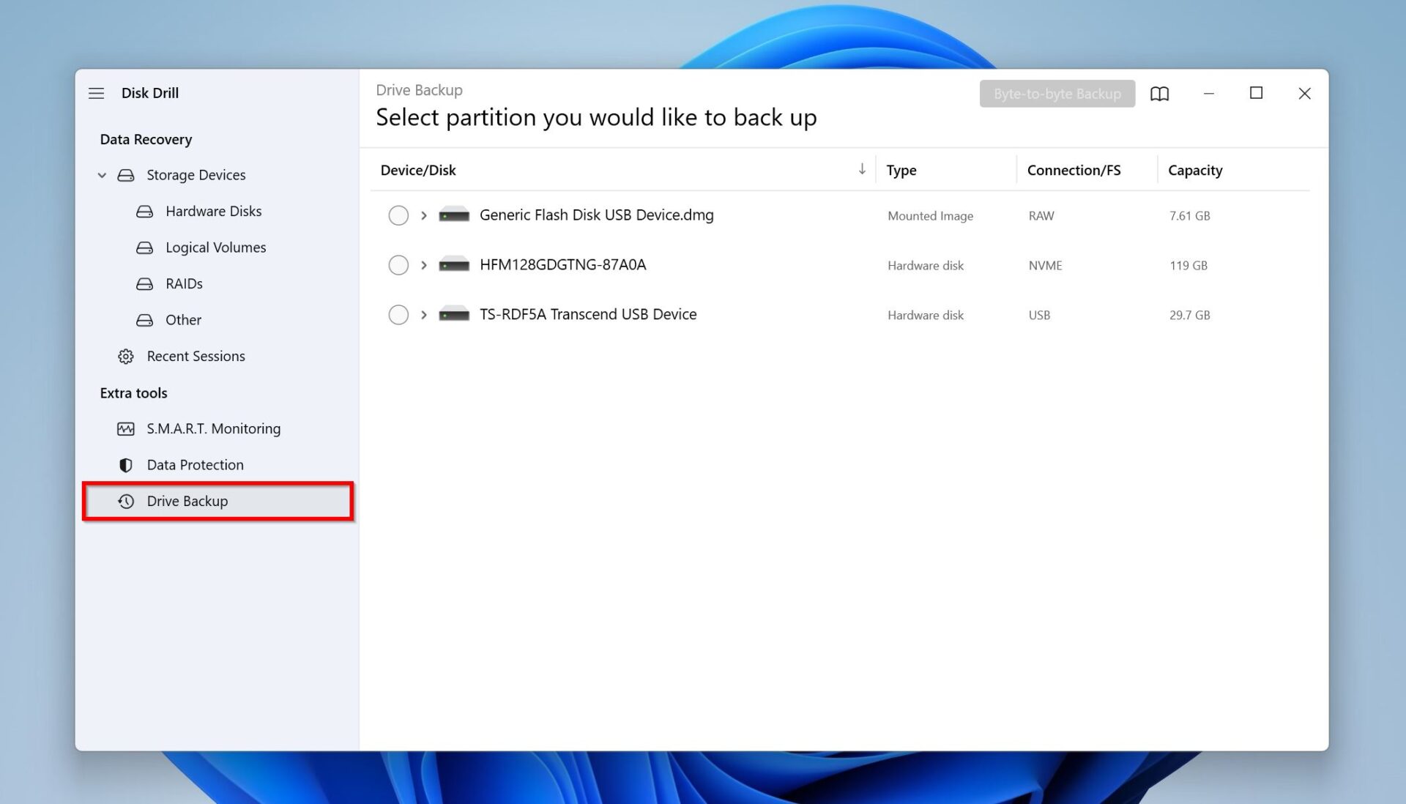This screenshot has height=804, width=1406.
Task: Click the RAW connection cell
Action: tap(1041, 216)
